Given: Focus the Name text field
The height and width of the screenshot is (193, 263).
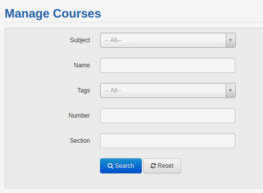Looking at the screenshot, I should (168, 65).
